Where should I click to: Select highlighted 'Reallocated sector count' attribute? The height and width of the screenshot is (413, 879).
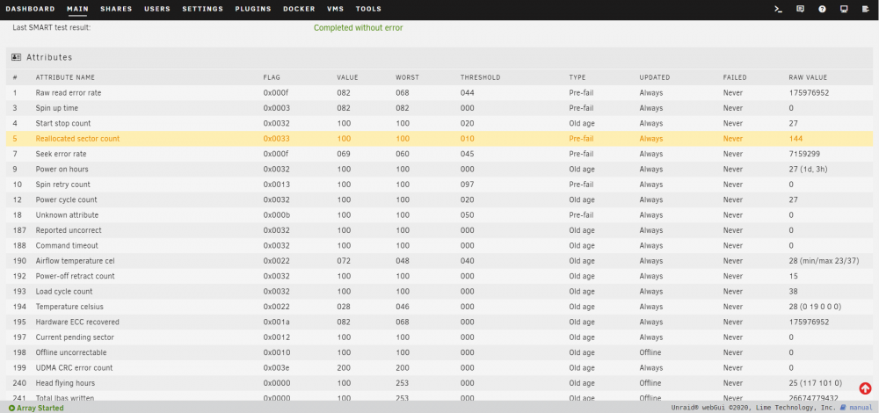point(77,139)
